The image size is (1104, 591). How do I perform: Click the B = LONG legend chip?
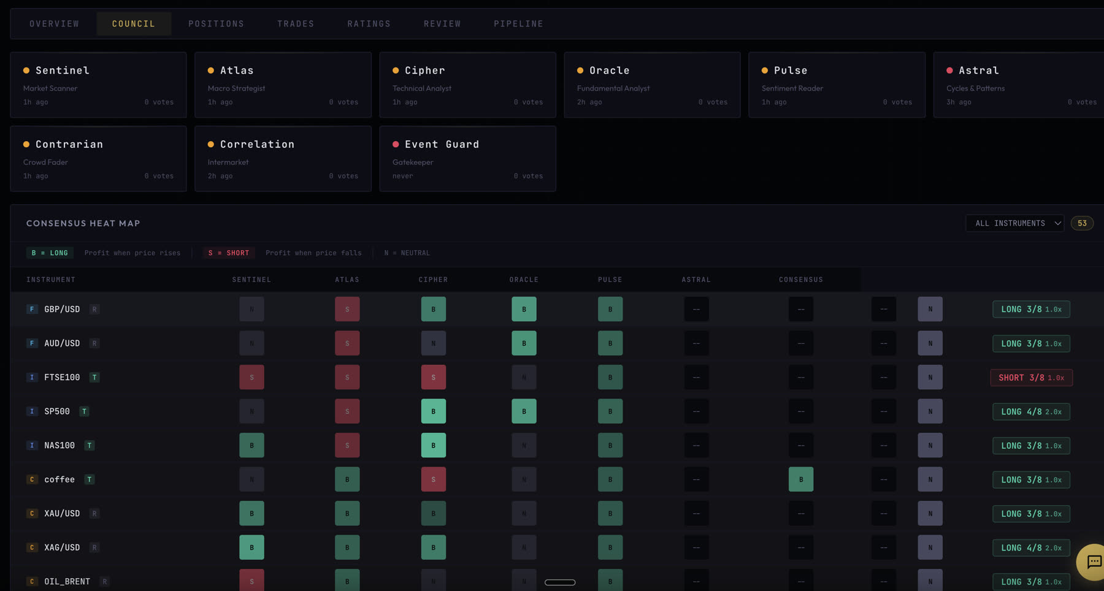click(50, 253)
